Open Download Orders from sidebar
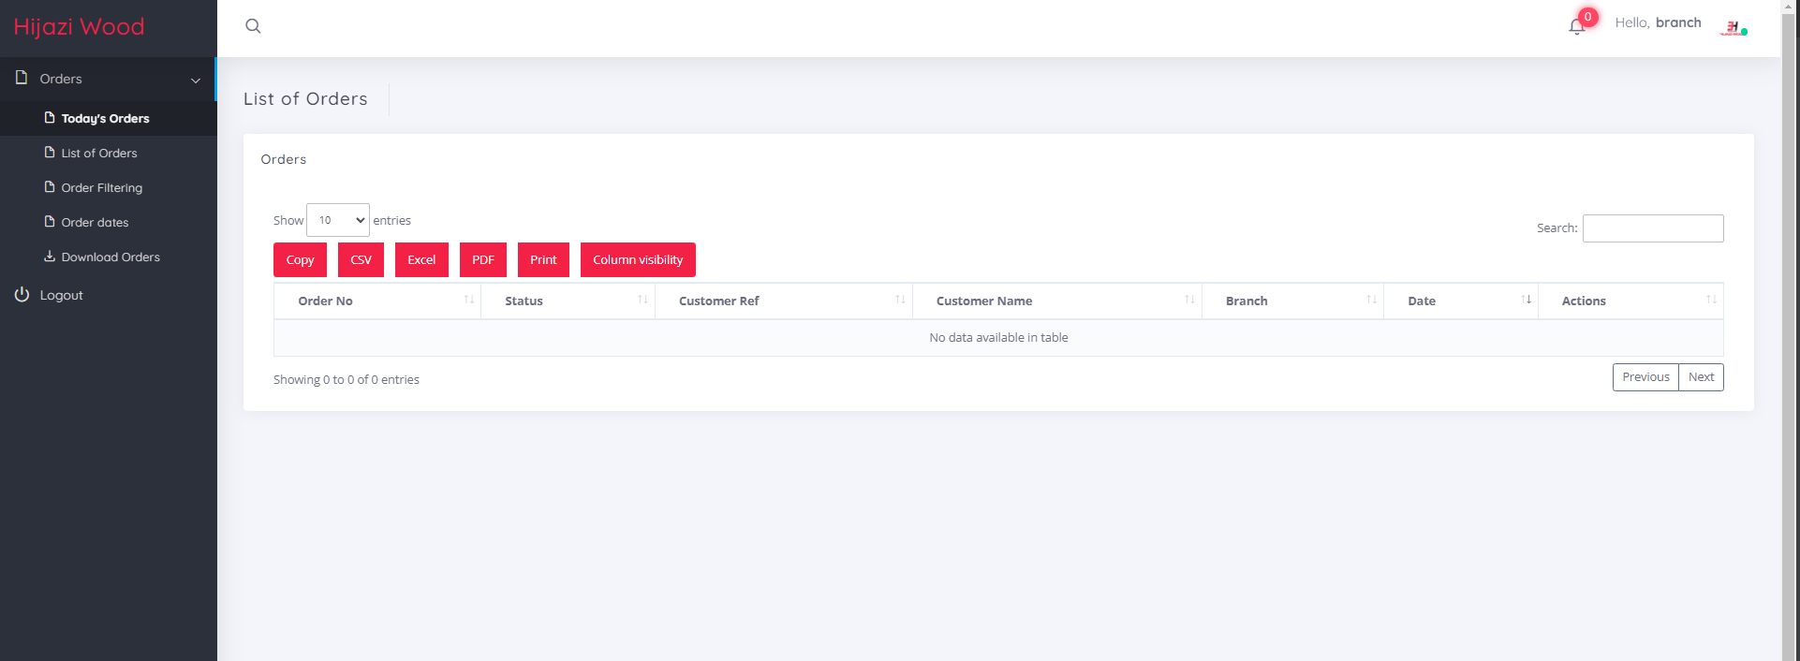This screenshot has width=1800, height=661. click(110, 257)
